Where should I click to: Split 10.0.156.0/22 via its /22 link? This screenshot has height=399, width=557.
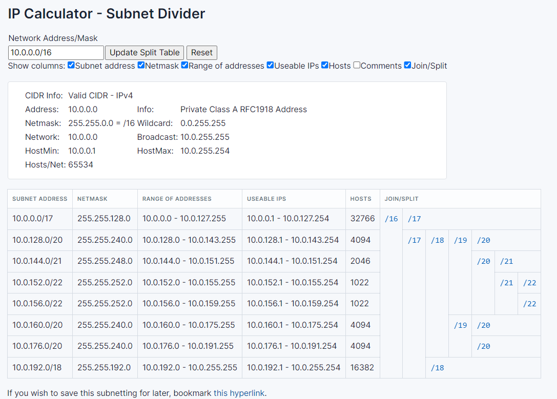[530, 304]
